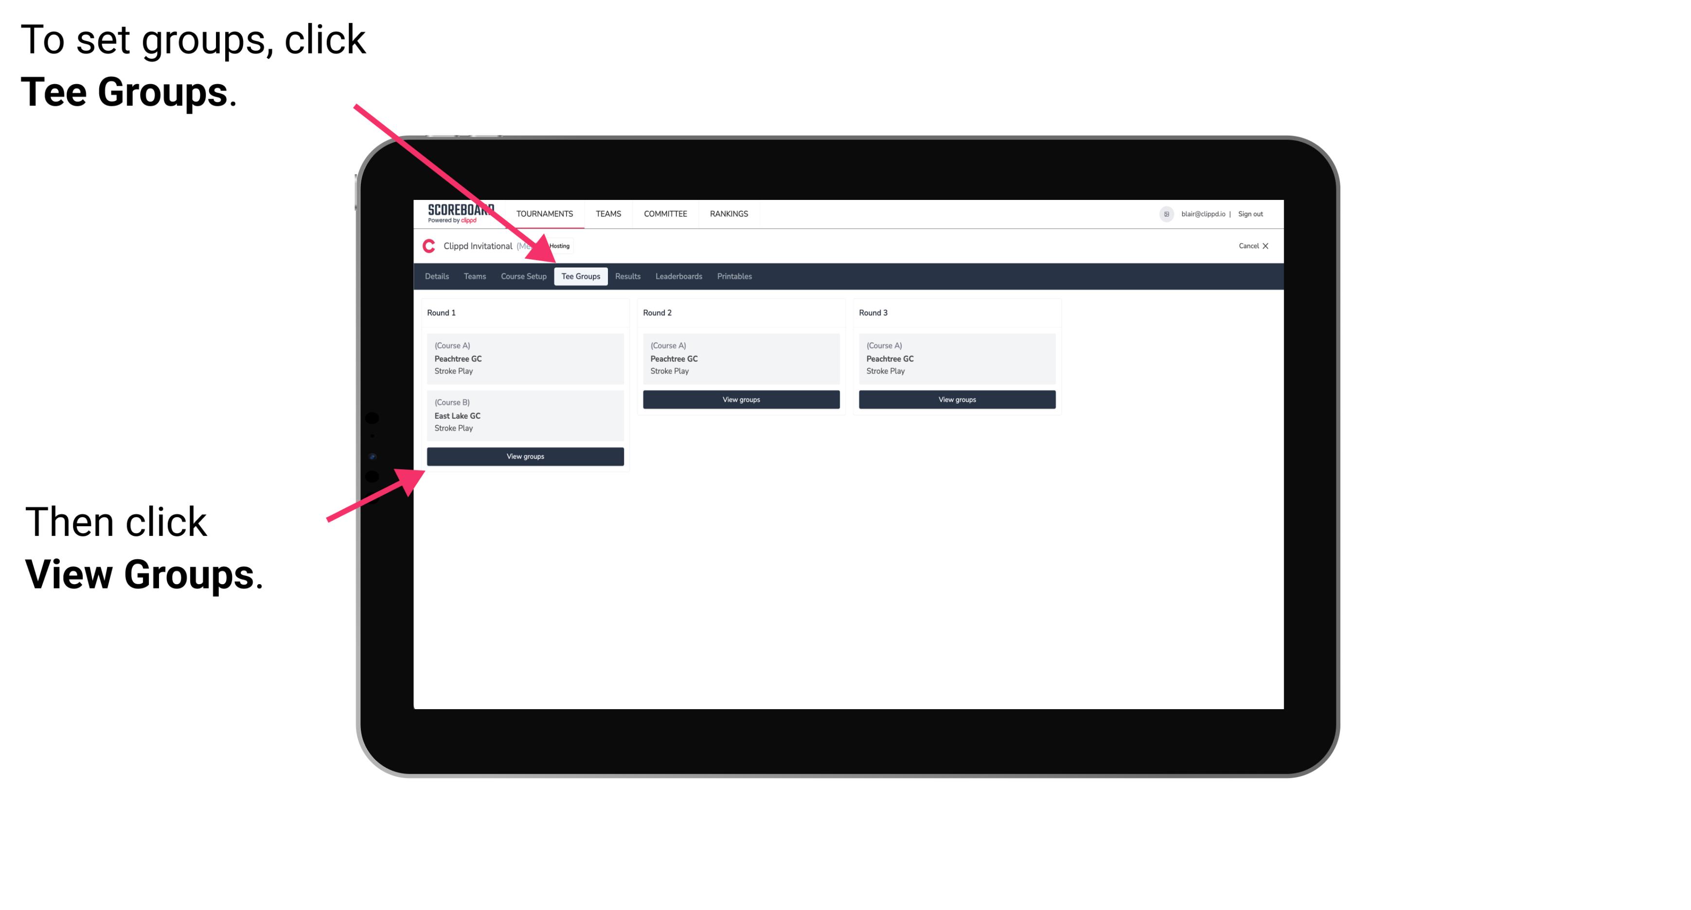The image size is (1691, 910).
Task: Click the Leaderboards tab
Action: point(677,277)
